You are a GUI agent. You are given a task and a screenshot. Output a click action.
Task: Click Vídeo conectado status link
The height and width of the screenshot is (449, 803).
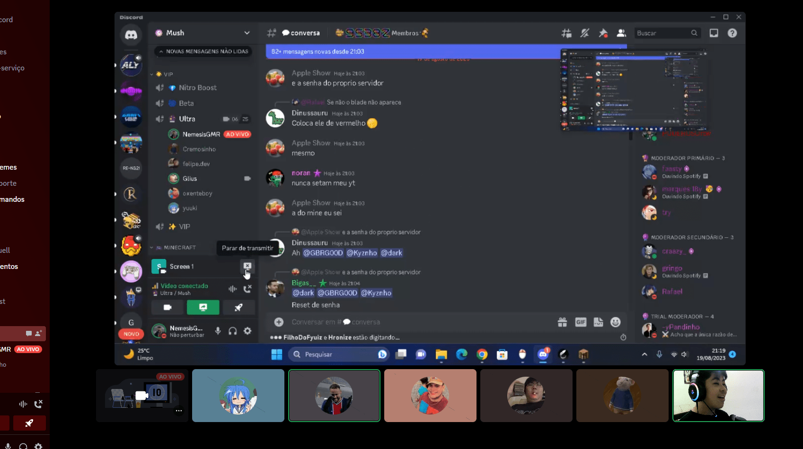click(184, 286)
